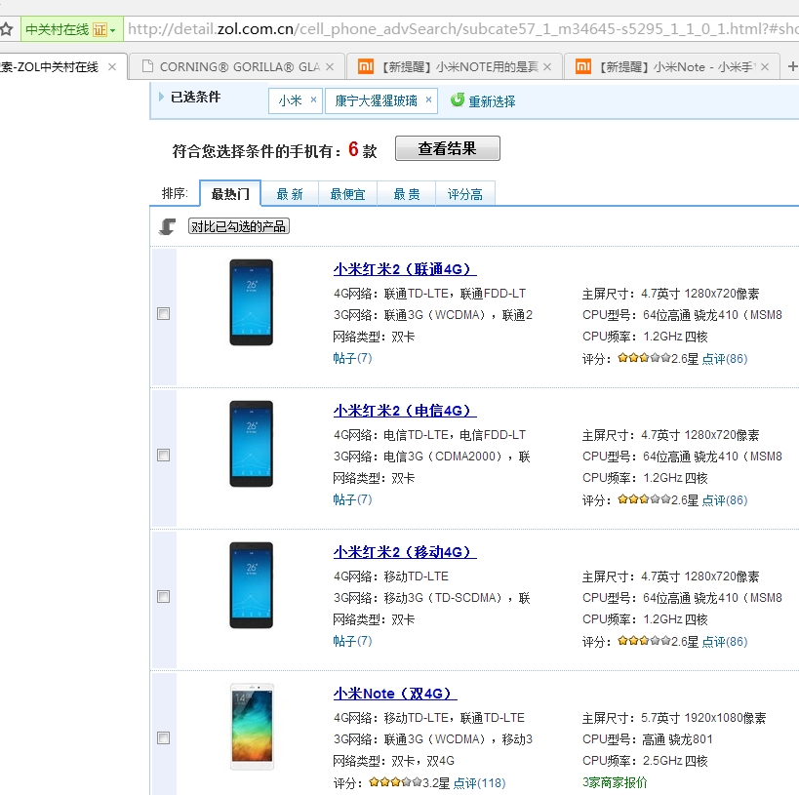Click the star rating for 小米Note（双4G）
Screen dimensions: 799x795
click(x=395, y=781)
